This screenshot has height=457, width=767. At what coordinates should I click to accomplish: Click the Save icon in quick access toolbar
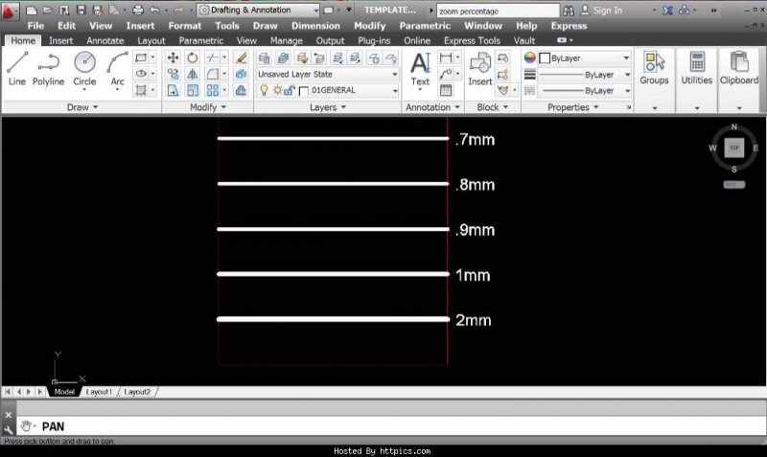click(x=81, y=10)
